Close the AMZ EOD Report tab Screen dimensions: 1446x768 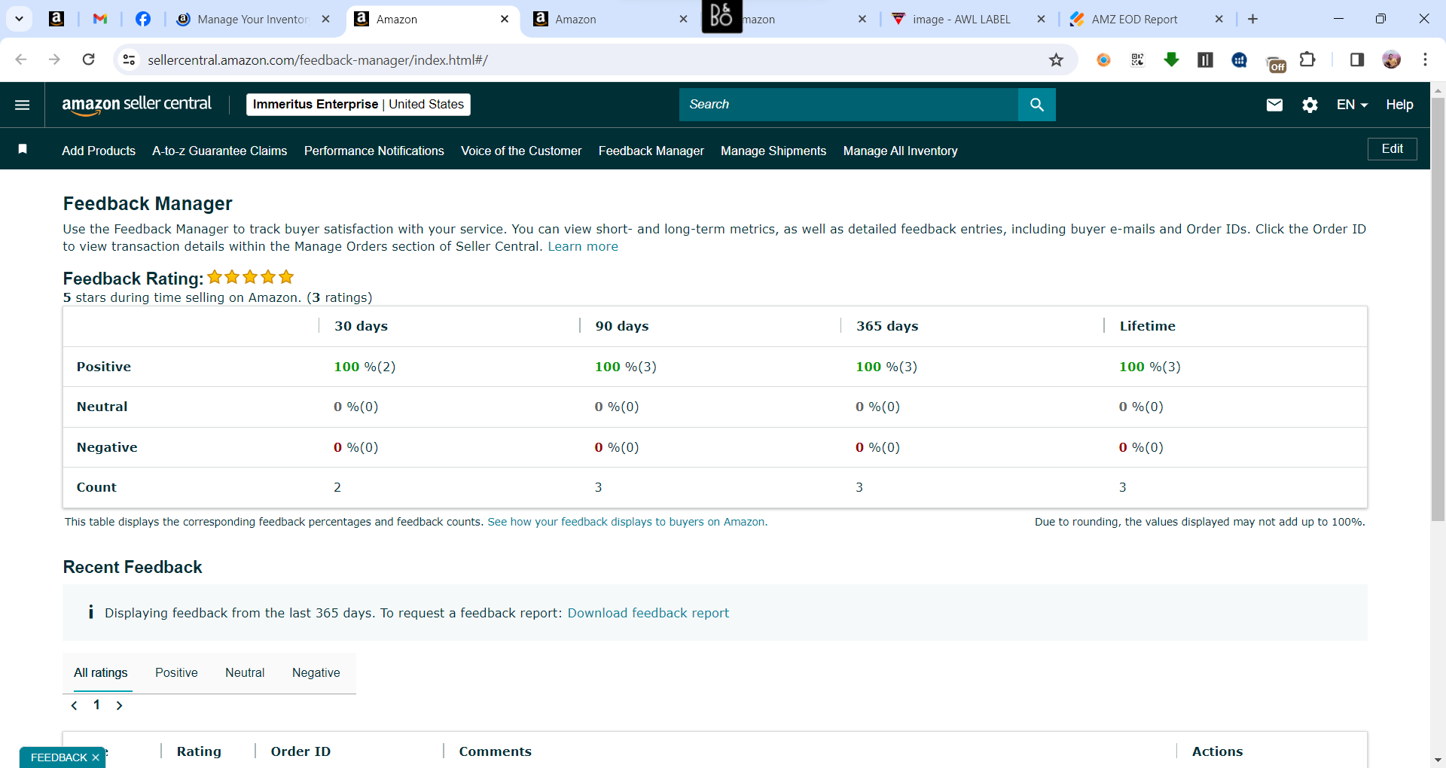(x=1219, y=20)
